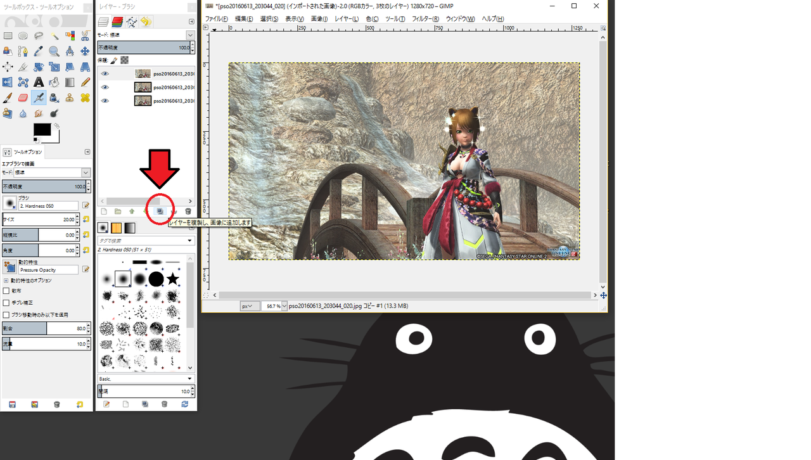Switch to the Undo History tab

pyautogui.click(x=146, y=22)
